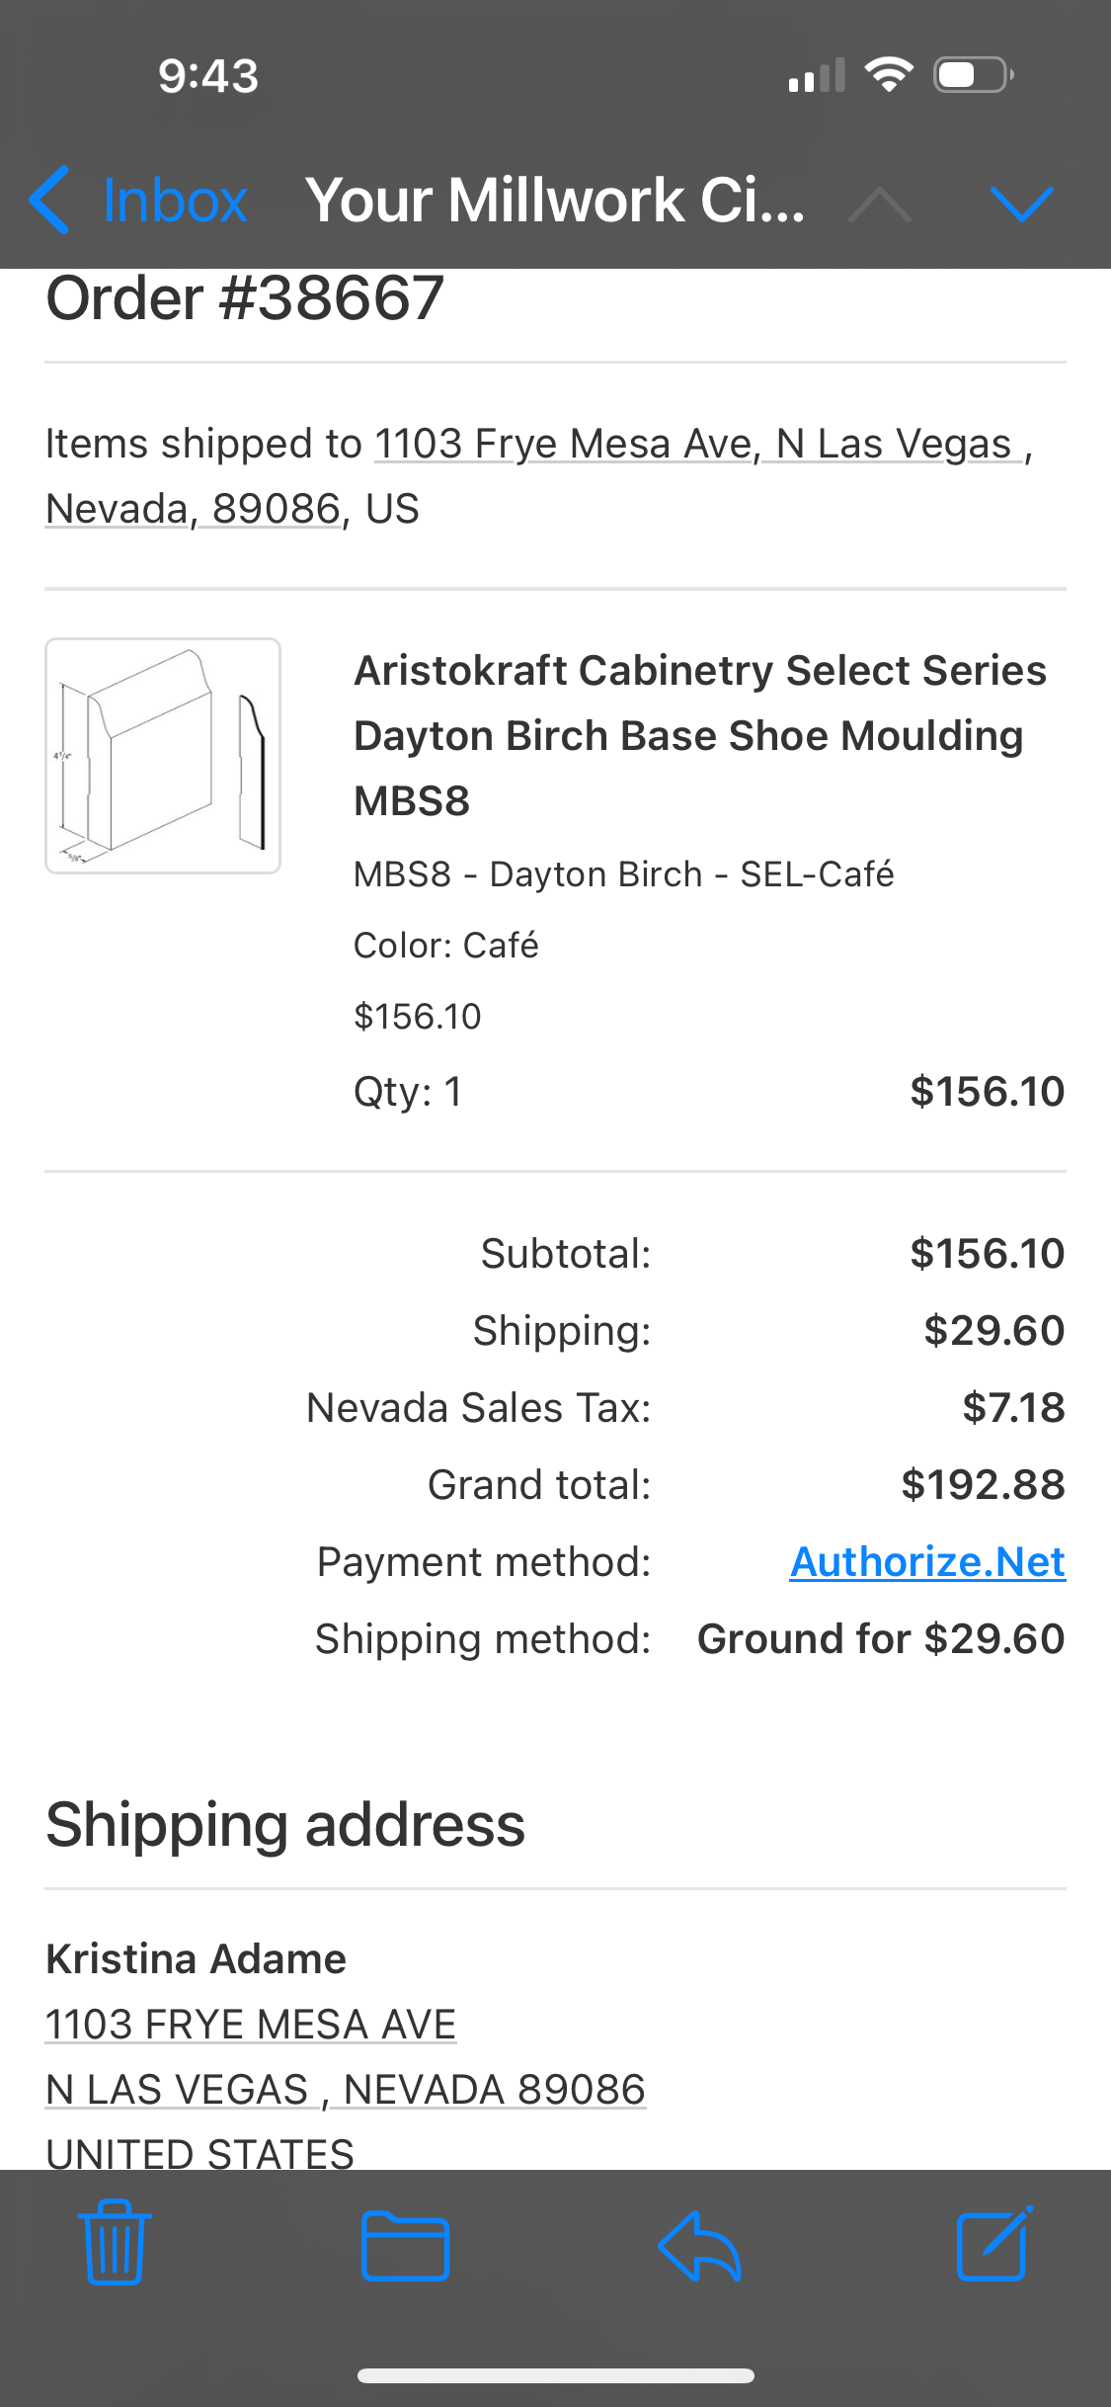The height and width of the screenshot is (2407, 1111).
Task: Open the move to folder icon
Action: tap(405, 2245)
